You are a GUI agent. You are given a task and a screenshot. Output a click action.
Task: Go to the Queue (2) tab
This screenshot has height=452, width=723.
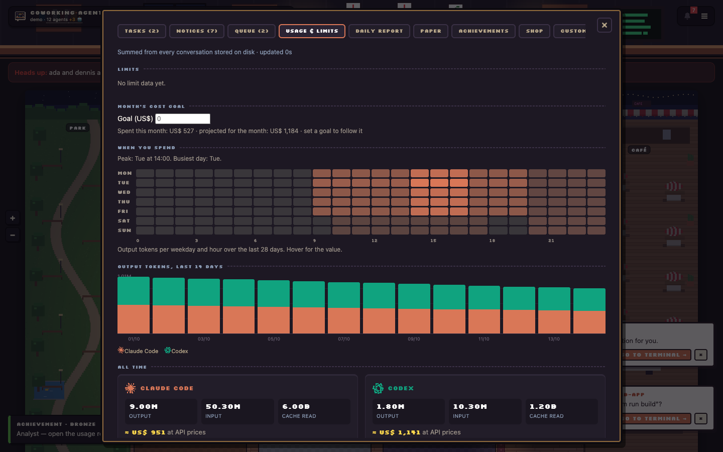[x=252, y=31]
